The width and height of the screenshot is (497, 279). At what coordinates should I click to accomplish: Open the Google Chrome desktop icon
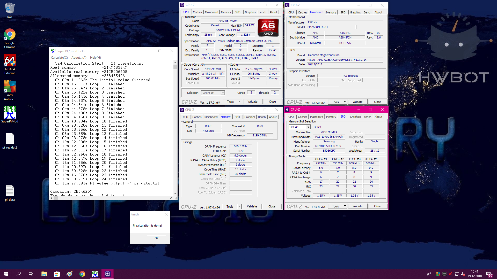pos(10,38)
